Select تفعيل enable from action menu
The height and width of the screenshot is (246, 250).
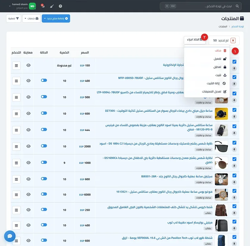[x=207, y=59]
